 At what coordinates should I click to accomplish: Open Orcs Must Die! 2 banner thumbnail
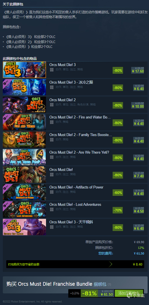25,105
